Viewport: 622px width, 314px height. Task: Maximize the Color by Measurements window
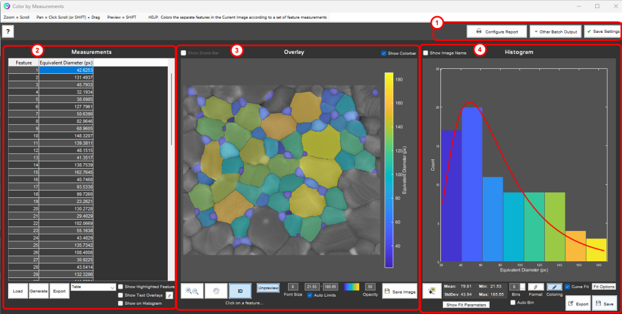point(597,6)
